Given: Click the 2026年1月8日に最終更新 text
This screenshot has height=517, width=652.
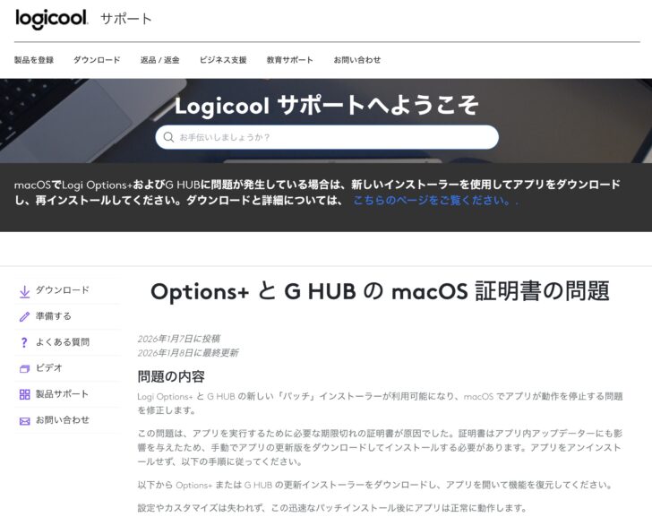Looking at the screenshot, I should [x=188, y=353].
